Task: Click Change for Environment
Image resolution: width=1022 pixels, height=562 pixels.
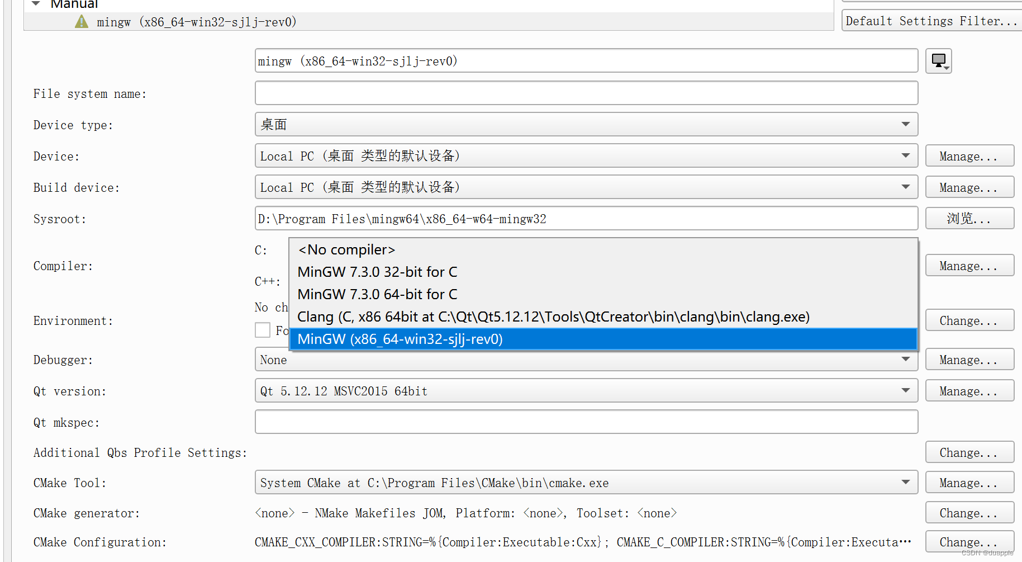Action: [969, 320]
